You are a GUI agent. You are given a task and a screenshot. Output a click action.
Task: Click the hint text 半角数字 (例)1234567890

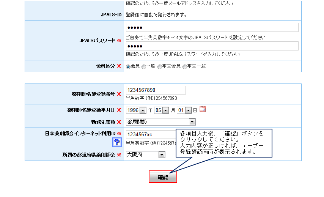[x=151, y=98]
